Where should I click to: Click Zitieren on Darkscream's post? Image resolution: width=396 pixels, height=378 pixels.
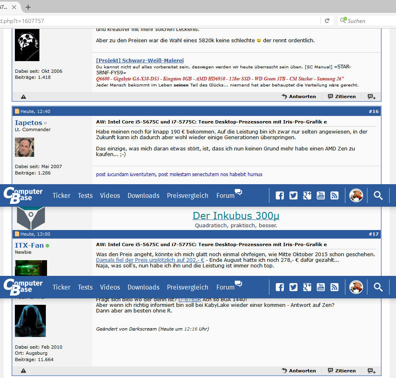click(342, 370)
